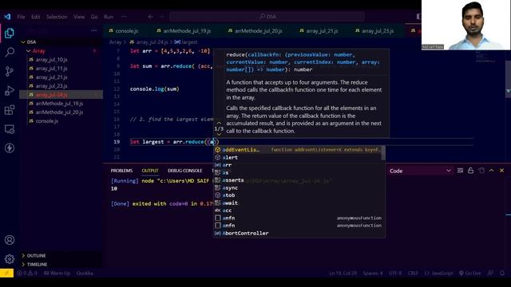Click the DSA command center search box

tap(267, 16)
